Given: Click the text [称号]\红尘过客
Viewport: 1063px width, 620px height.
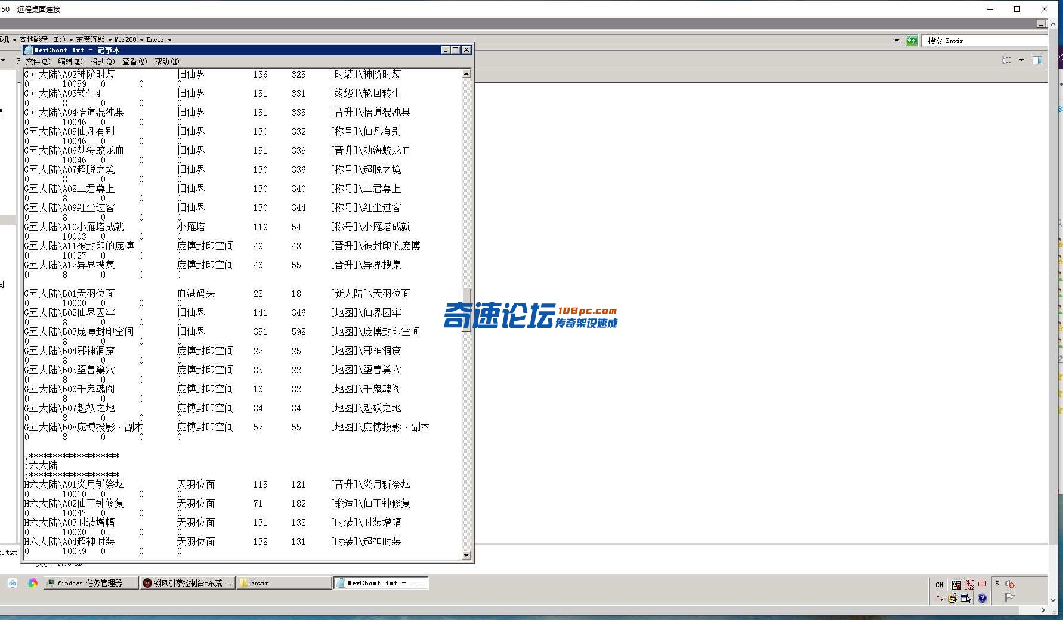Looking at the screenshot, I should tap(366, 208).
